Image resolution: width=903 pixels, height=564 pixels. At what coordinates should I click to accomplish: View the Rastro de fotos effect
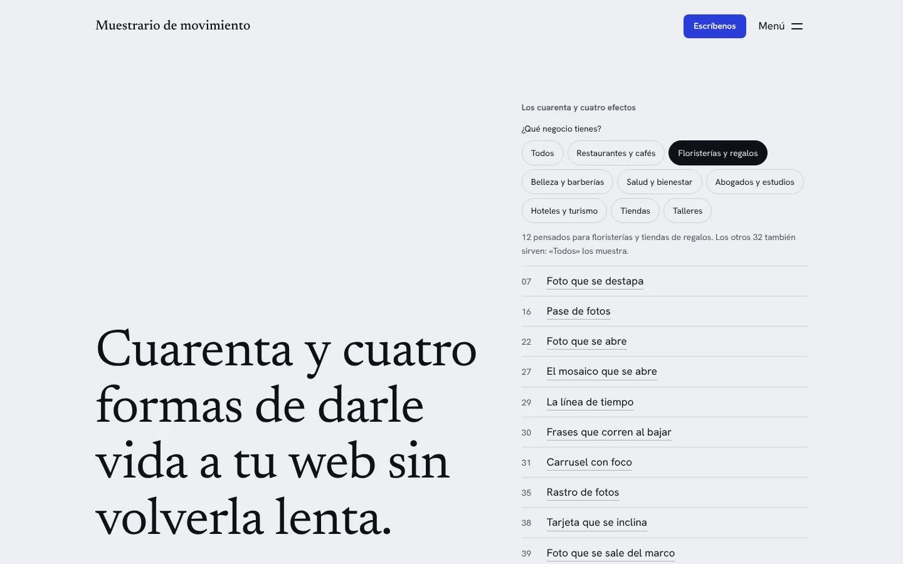[583, 493]
